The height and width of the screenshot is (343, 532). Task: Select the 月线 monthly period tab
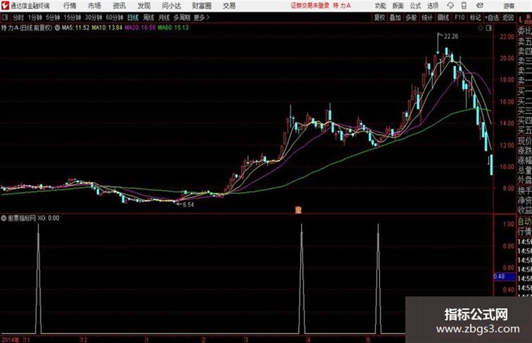tap(164, 17)
